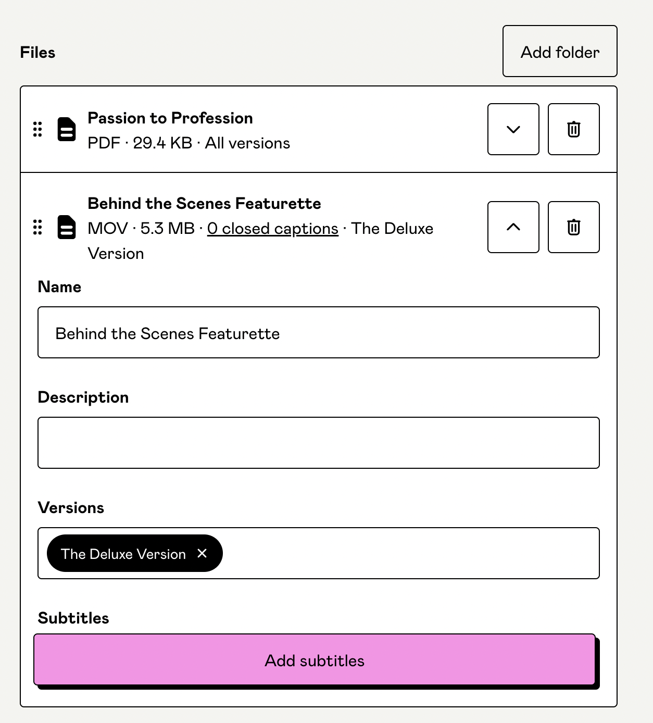Open the 0 closed captions link
This screenshot has width=653, height=723.
point(272,229)
